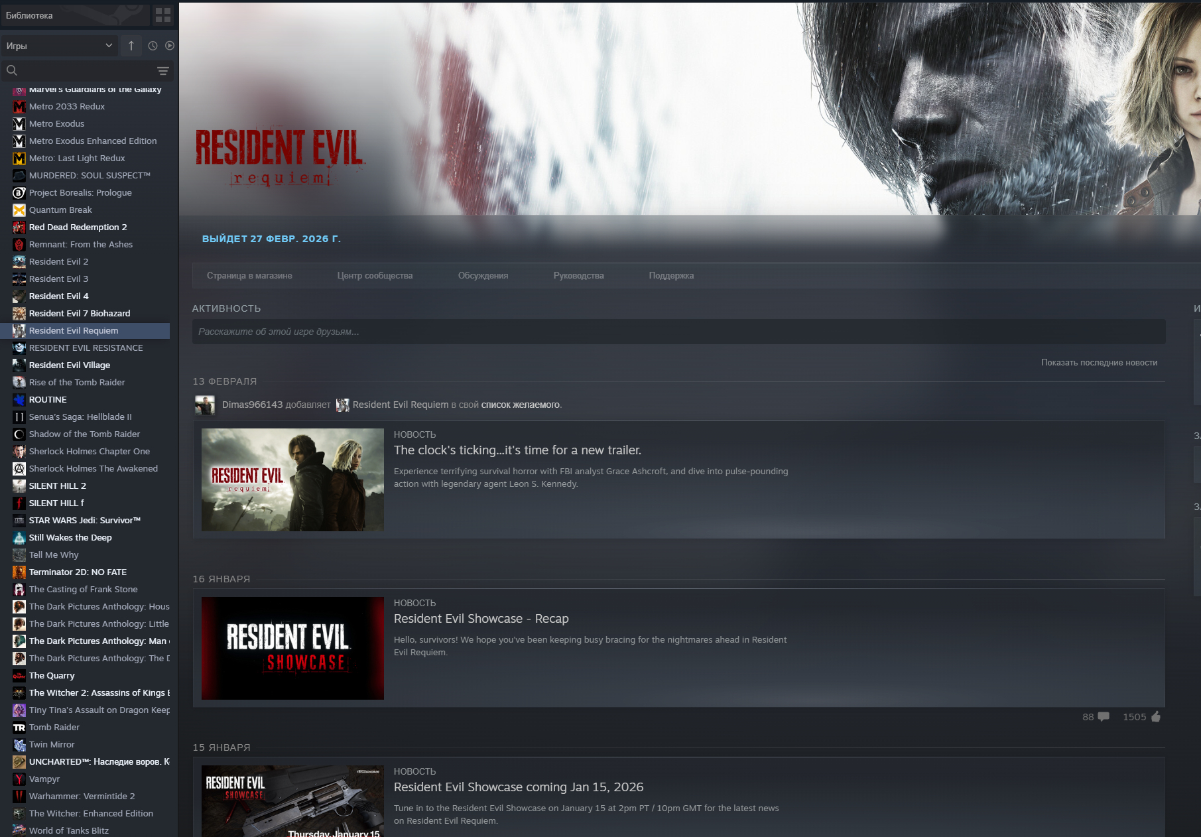The image size is (1201, 837).
Task: Open the Обсуждения tab
Action: [483, 276]
